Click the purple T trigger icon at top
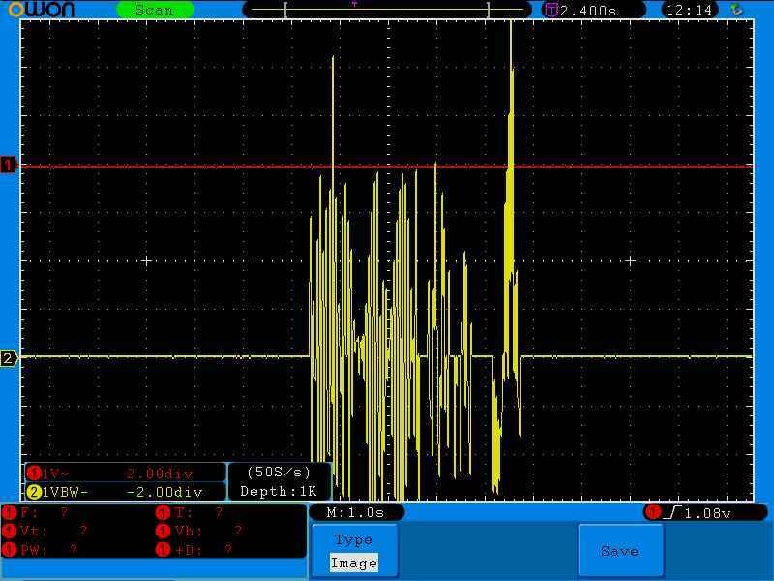 (551, 10)
